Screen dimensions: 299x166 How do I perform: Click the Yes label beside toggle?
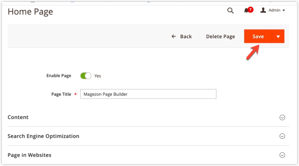pyautogui.click(x=98, y=76)
